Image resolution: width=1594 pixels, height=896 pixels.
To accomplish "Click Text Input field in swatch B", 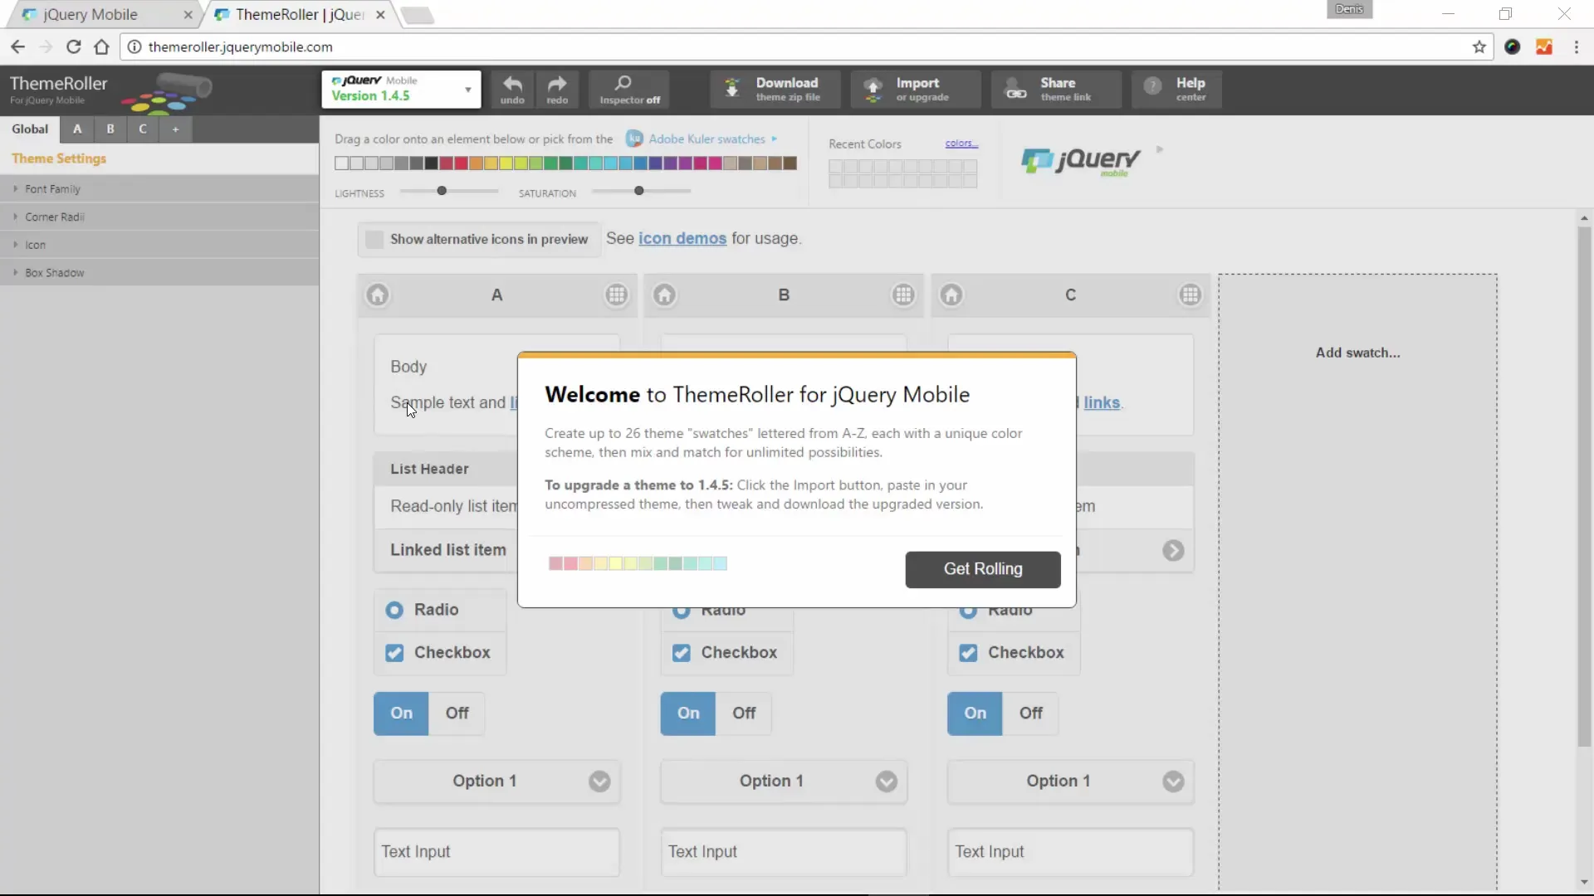I will click(x=784, y=852).
